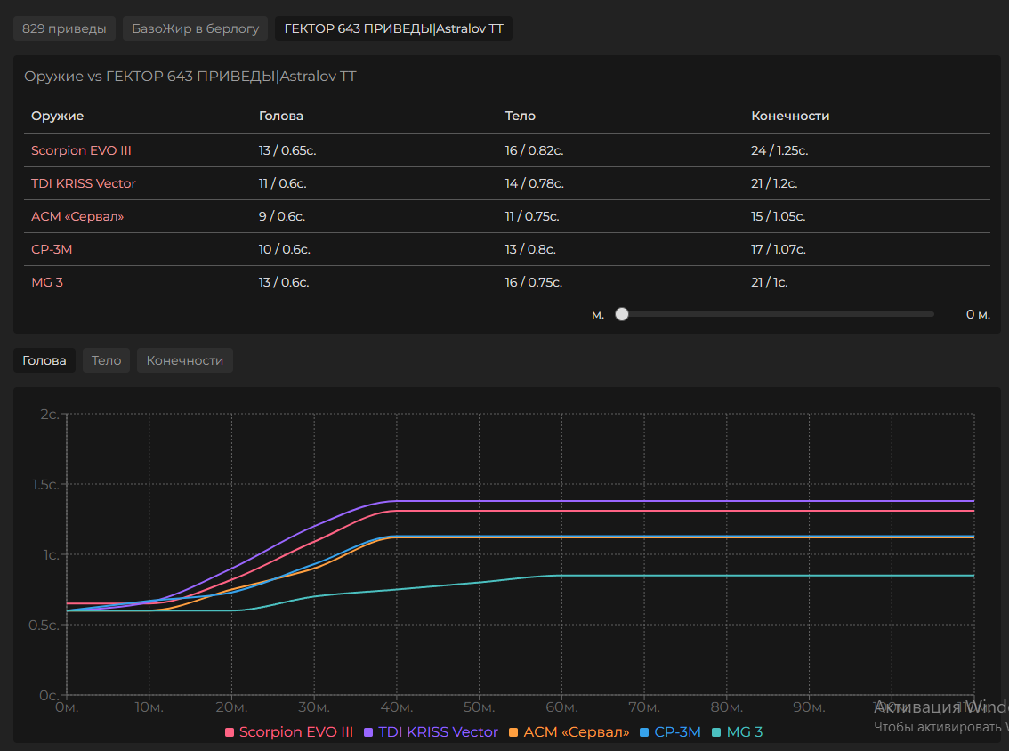Switch to БазоЖир в берлогу tab
Viewport: 1009px width, 751px height.
click(x=195, y=28)
